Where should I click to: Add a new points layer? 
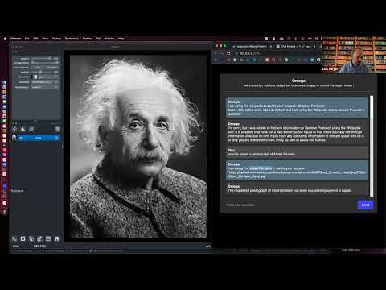(14, 129)
